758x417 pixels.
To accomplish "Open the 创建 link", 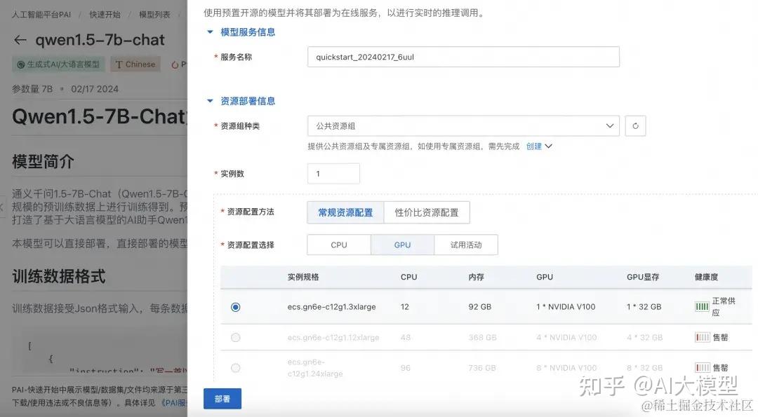I will (533, 146).
